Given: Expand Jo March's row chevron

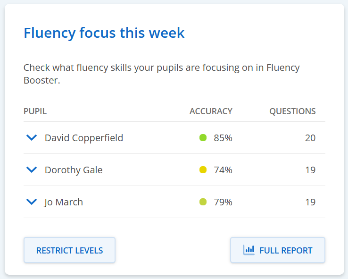Looking at the screenshot, I should (x=32, y=202).
